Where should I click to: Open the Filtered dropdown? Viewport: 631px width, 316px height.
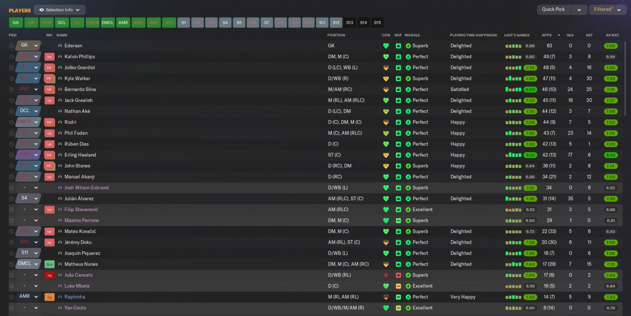[608, 10]
